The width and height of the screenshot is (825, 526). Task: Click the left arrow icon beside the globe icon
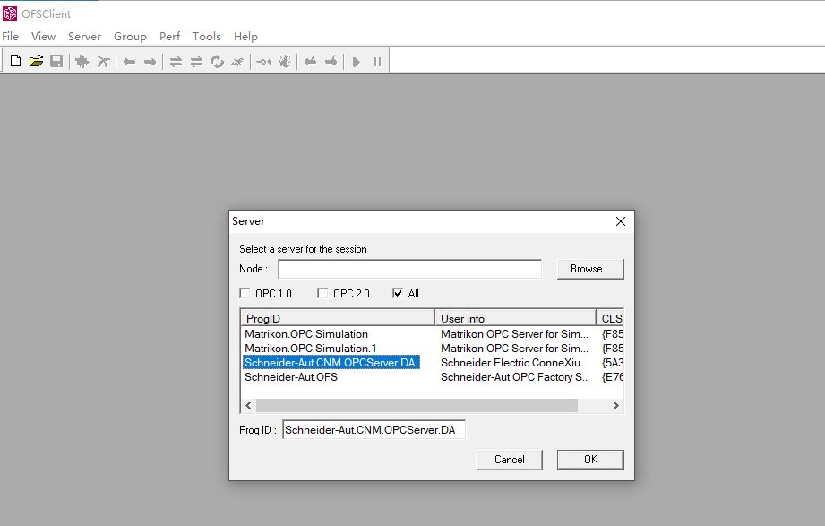(x=311, y=62)
